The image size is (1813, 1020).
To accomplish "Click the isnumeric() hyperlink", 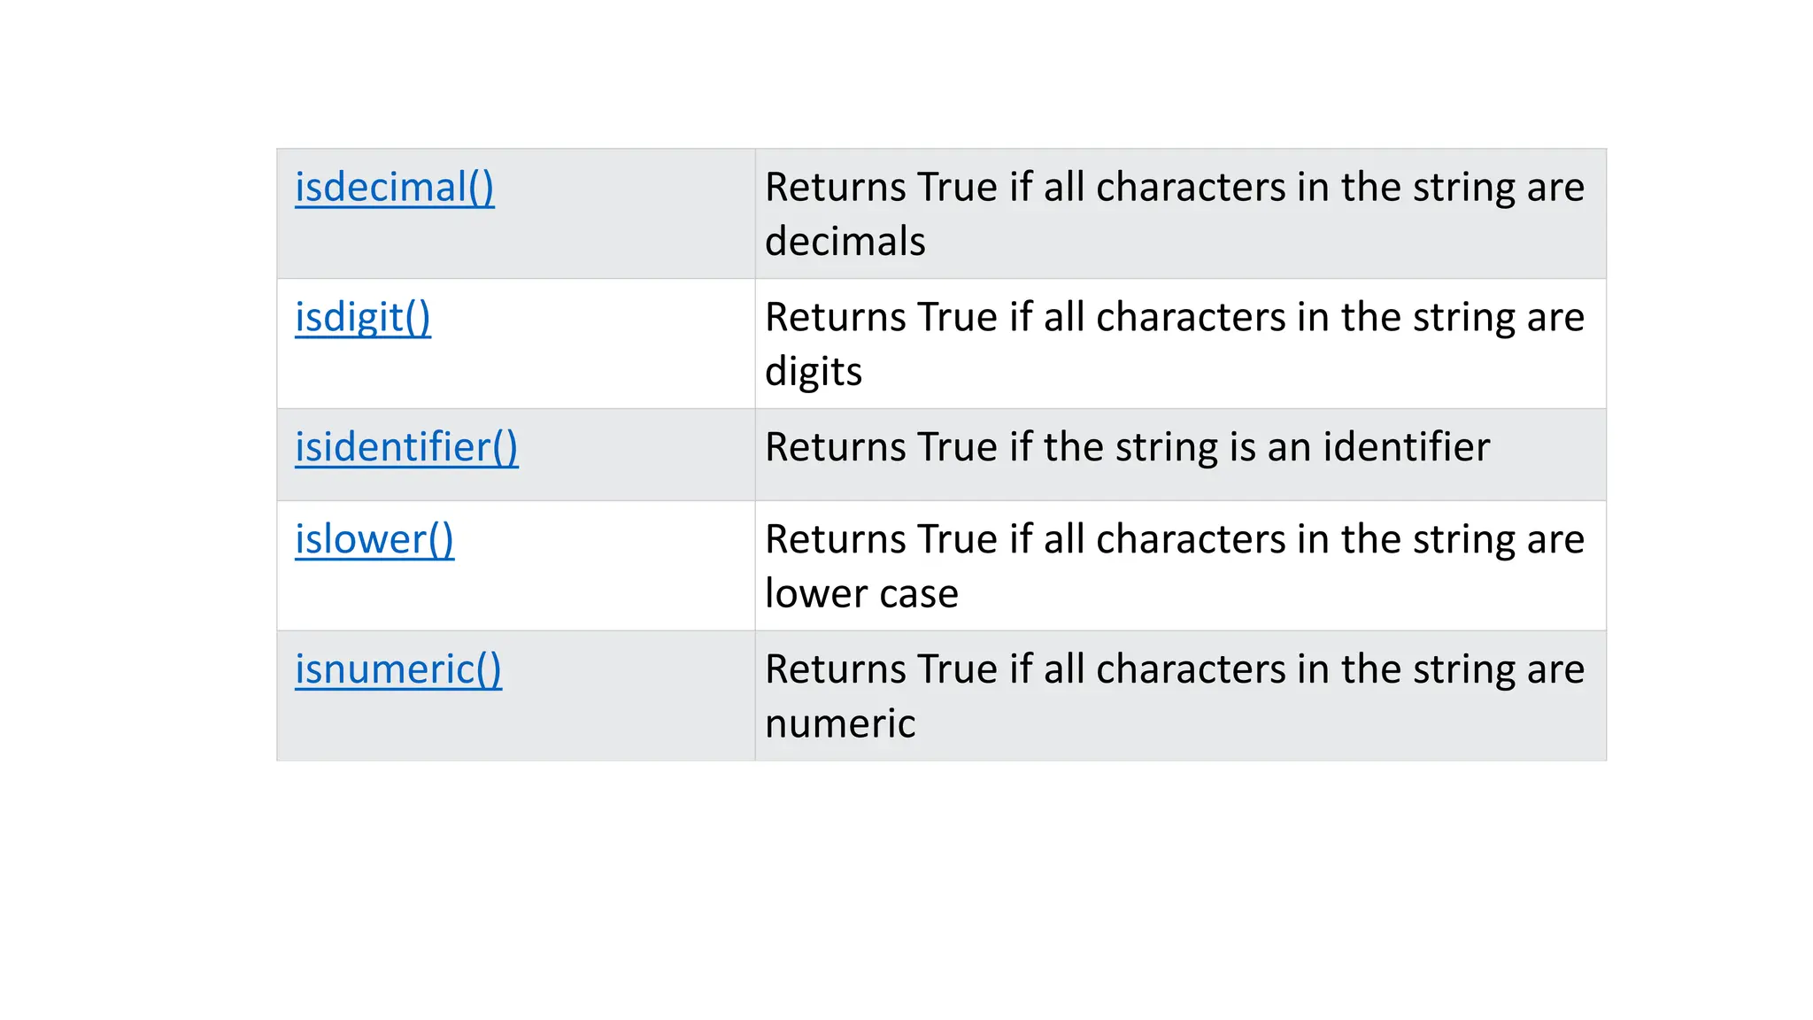I will (x=398, y=669).
